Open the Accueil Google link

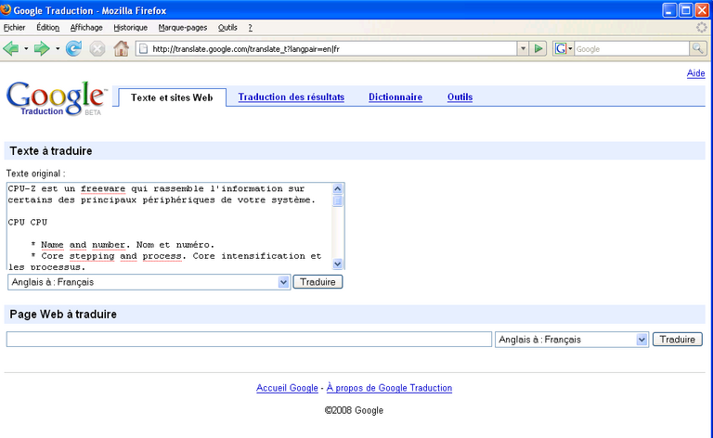(x=287, y=388)
